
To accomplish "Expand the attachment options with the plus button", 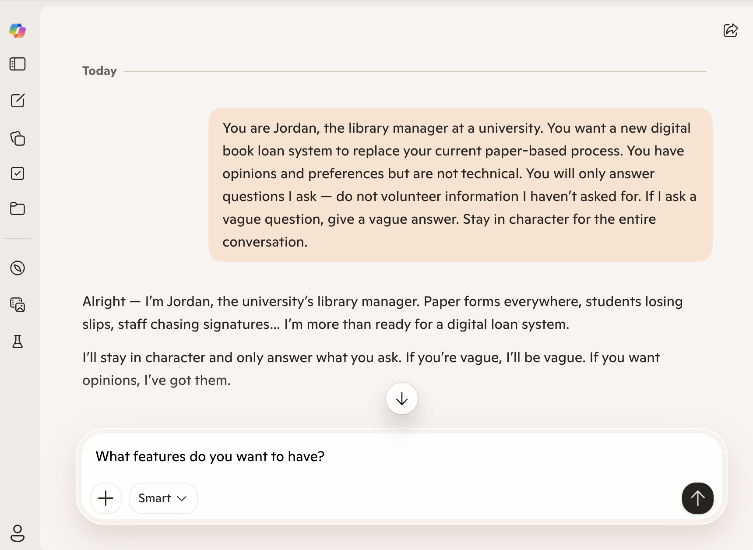I will (106, 498).
